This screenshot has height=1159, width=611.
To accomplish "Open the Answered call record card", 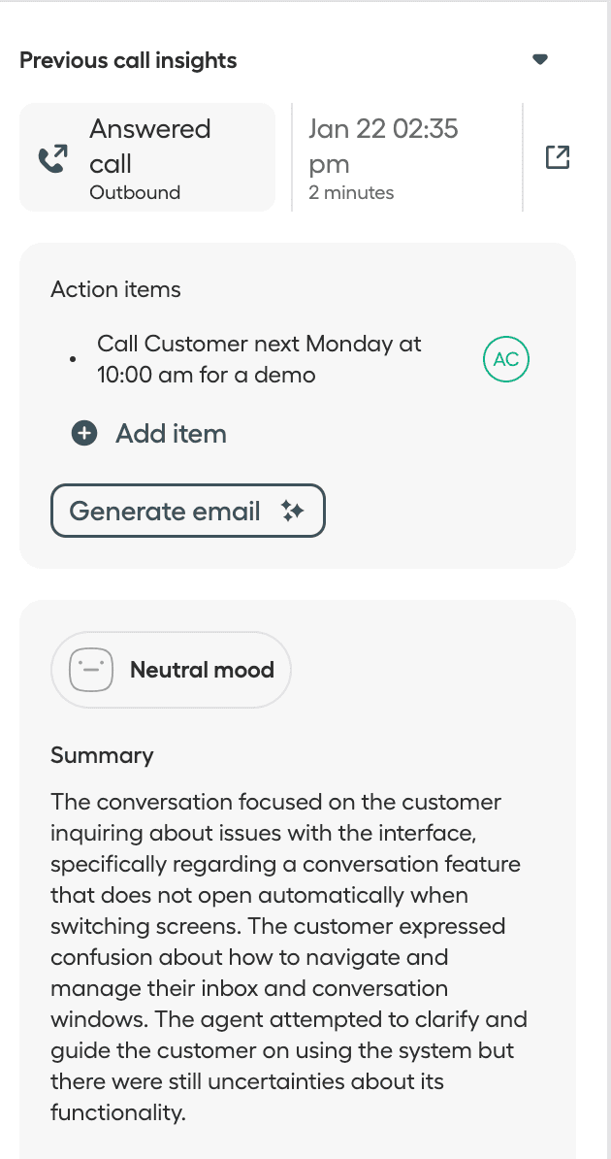I will [147, 156].
